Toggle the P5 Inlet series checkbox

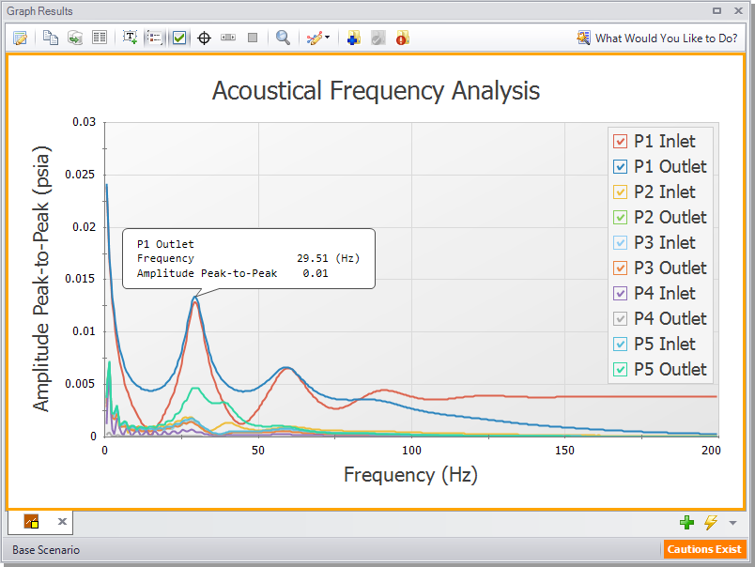click(620, 345)
